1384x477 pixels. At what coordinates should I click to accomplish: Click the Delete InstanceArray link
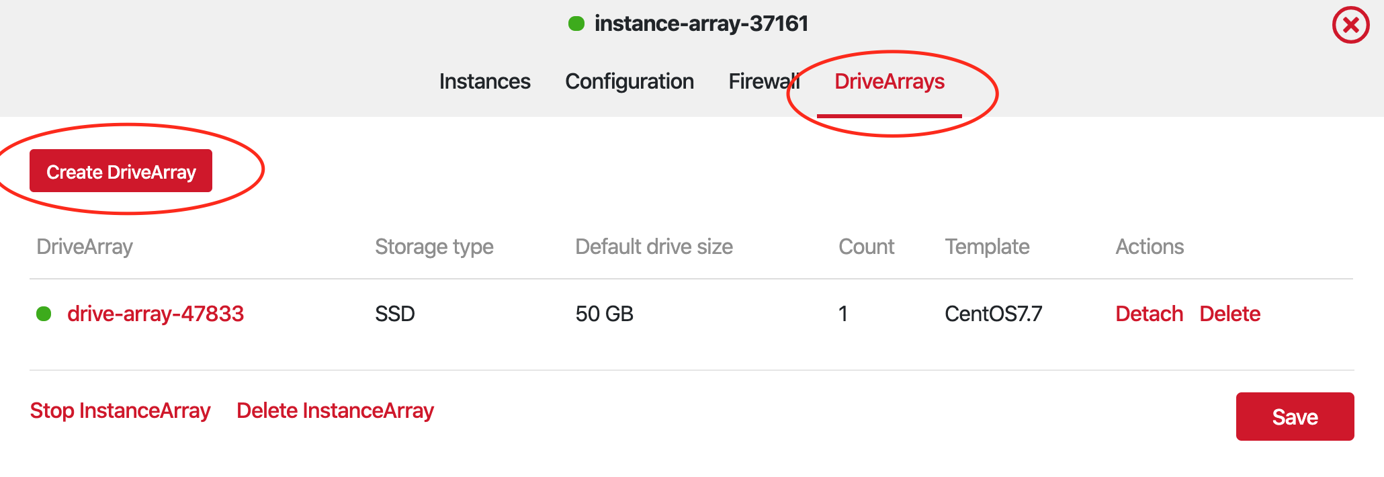click(335, 410)
